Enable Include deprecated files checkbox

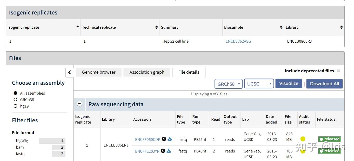point(338,71)
